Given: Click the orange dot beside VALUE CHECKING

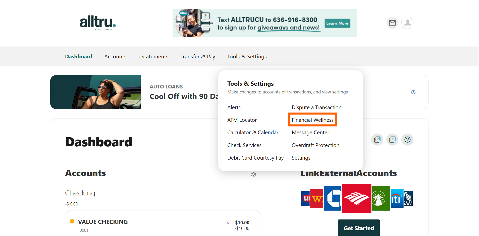Looking at the screenshot, I should tap(72, 221).
